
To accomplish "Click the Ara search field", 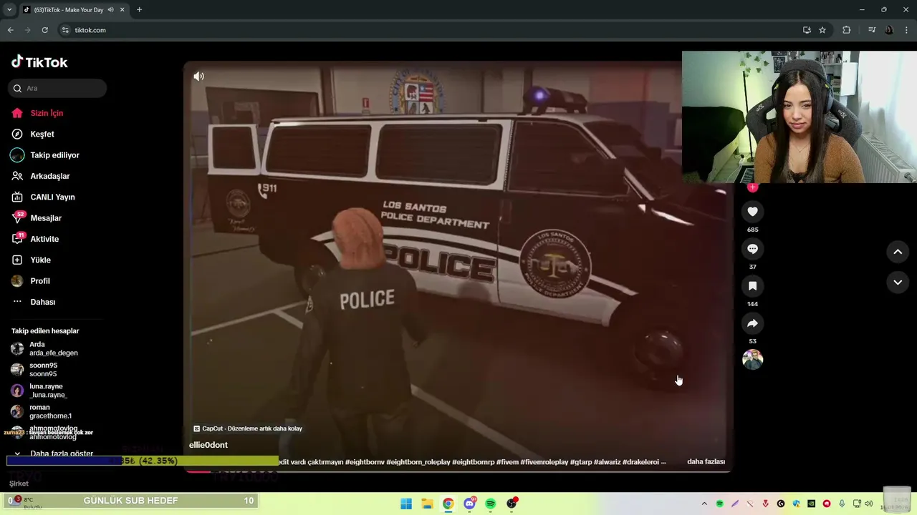I will click(57, 88).
